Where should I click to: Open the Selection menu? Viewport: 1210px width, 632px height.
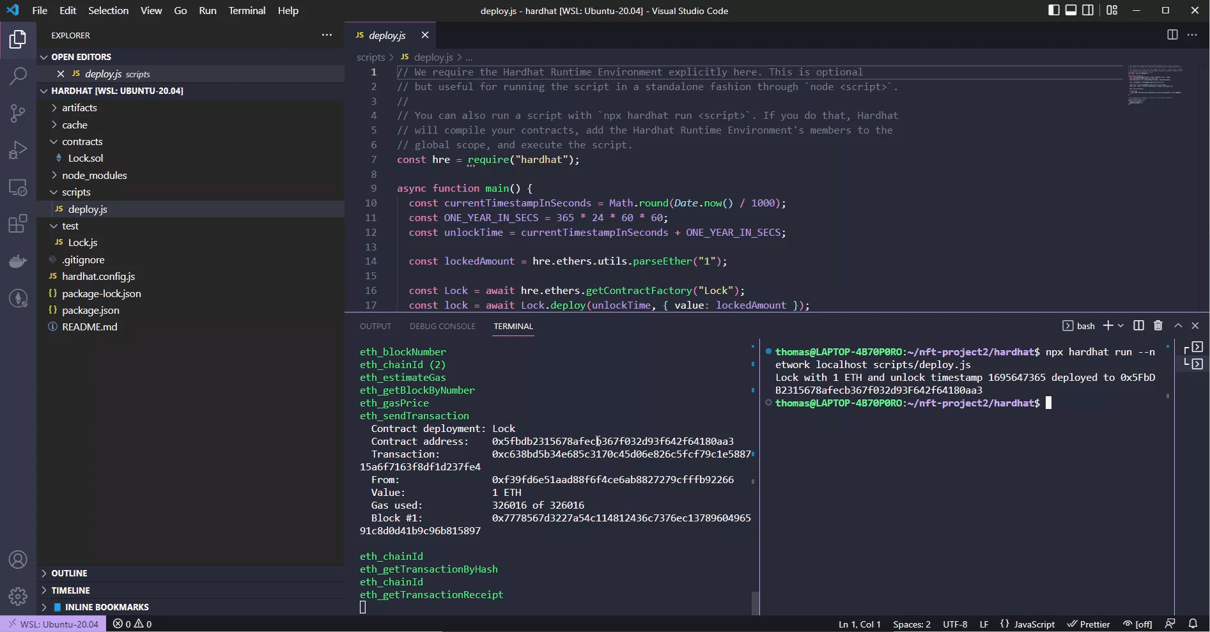pos(108,10)
